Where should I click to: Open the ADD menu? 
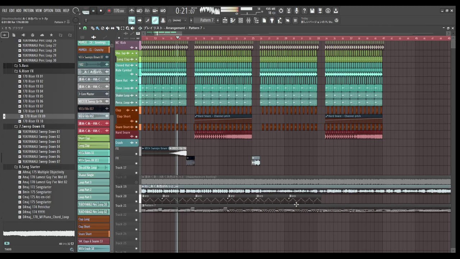pos(19,10)
